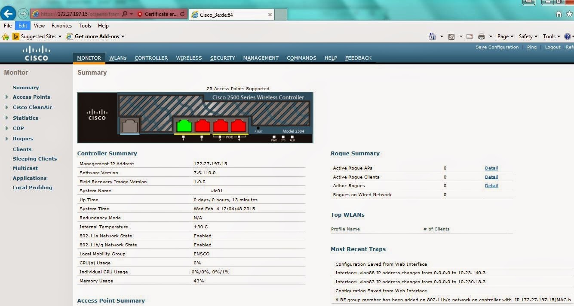The height and width of the screenshot is (306, 574).
Task: Click the Save Configuration link
Action: click(x=497, y=47)
